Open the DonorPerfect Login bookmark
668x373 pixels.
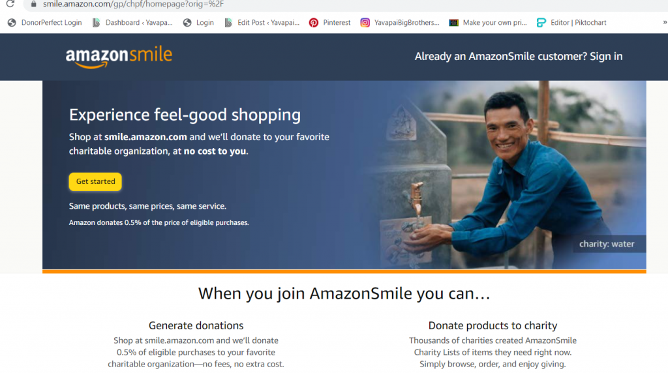45,23
